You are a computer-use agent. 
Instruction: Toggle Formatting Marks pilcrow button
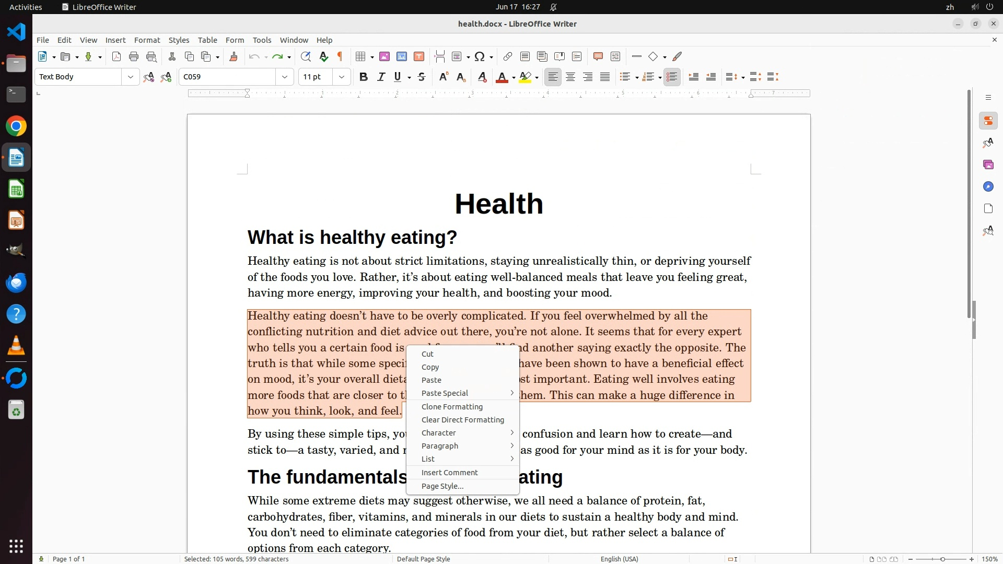coord(340,57)
